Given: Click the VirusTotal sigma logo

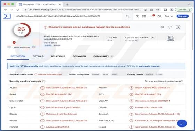Looking at the screenshot, I should point(7,16).
